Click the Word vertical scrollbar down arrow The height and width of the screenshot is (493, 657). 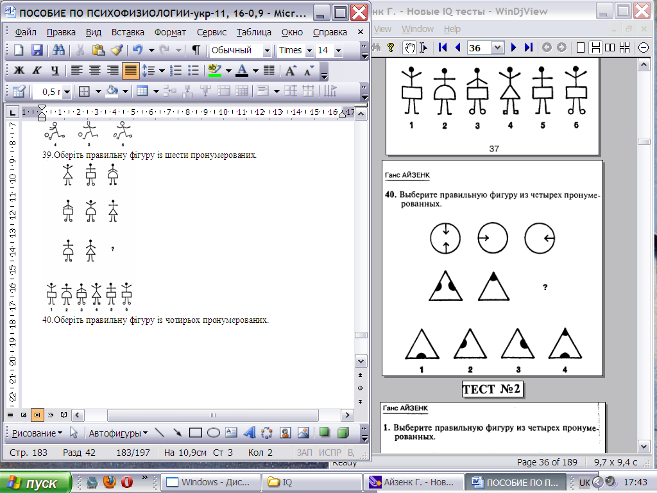pyautogui.click(x=361, y=361)
